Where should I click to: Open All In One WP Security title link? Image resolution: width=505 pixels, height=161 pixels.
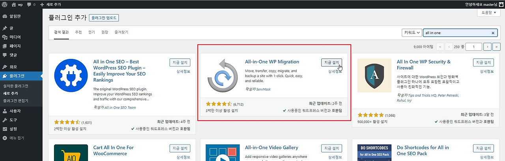tap(424, 65)
